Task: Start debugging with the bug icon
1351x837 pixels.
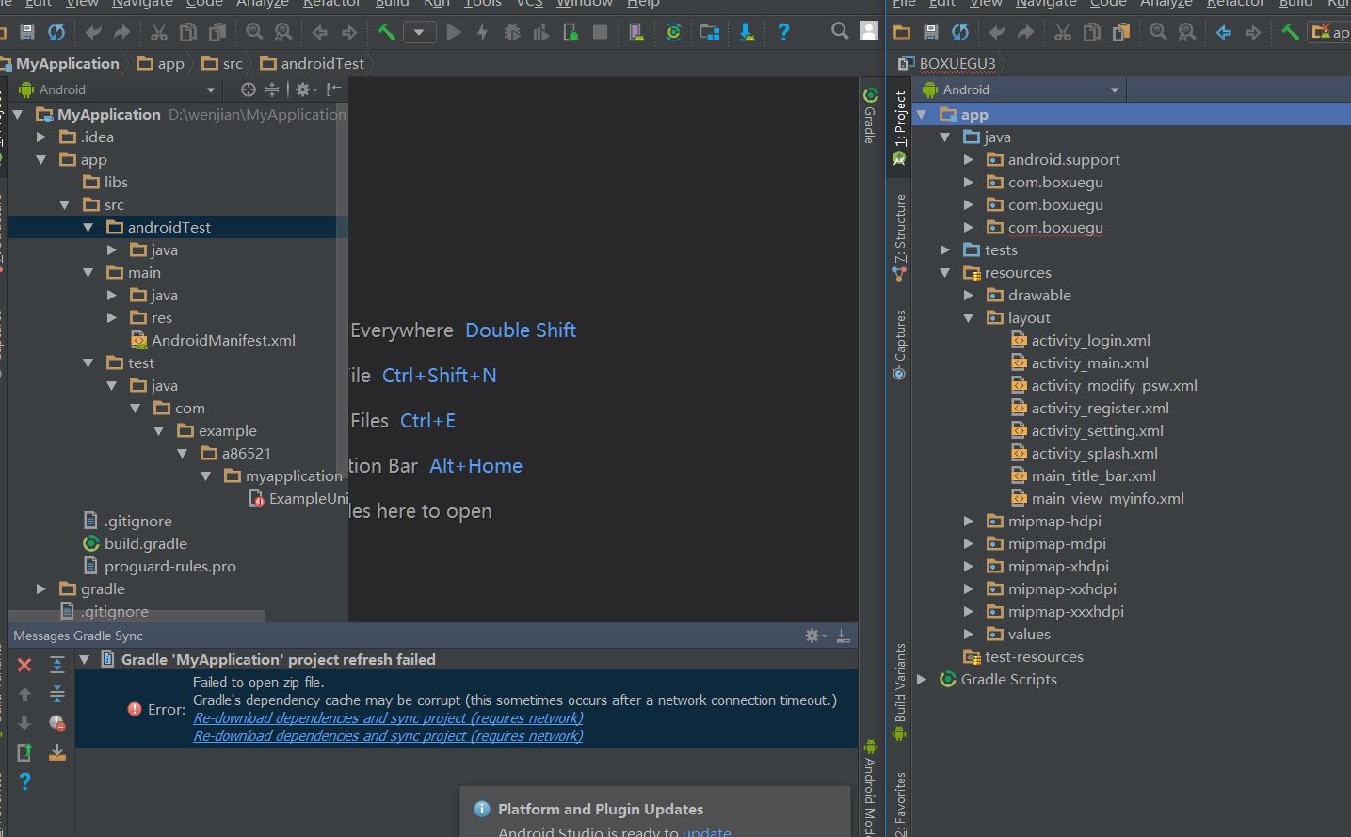Action: click(512, 33)
